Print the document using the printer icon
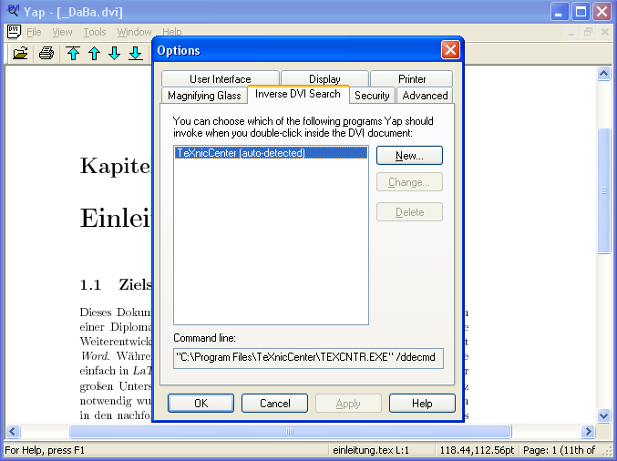This screenshot has height=461, width=617. (46, 53)
